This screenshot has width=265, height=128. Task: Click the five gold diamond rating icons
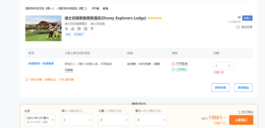pos(155,18)
